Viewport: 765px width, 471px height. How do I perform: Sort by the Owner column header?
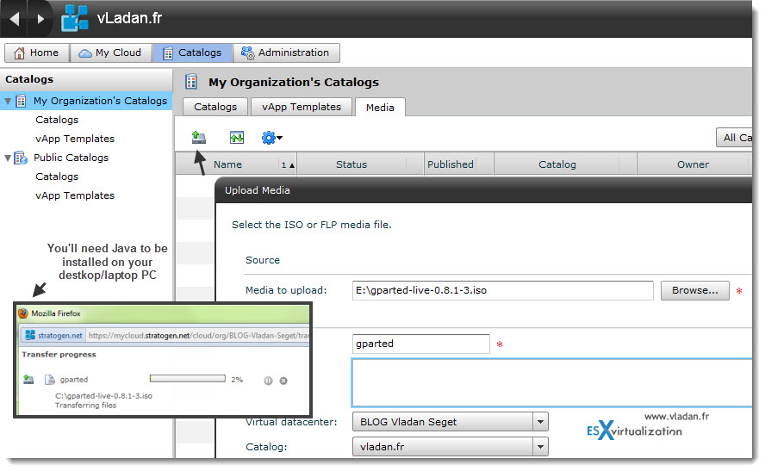click(x=693, y=164)
